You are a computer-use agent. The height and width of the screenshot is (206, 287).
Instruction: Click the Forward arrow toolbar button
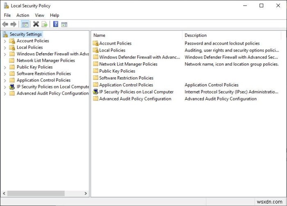[13, 25]
